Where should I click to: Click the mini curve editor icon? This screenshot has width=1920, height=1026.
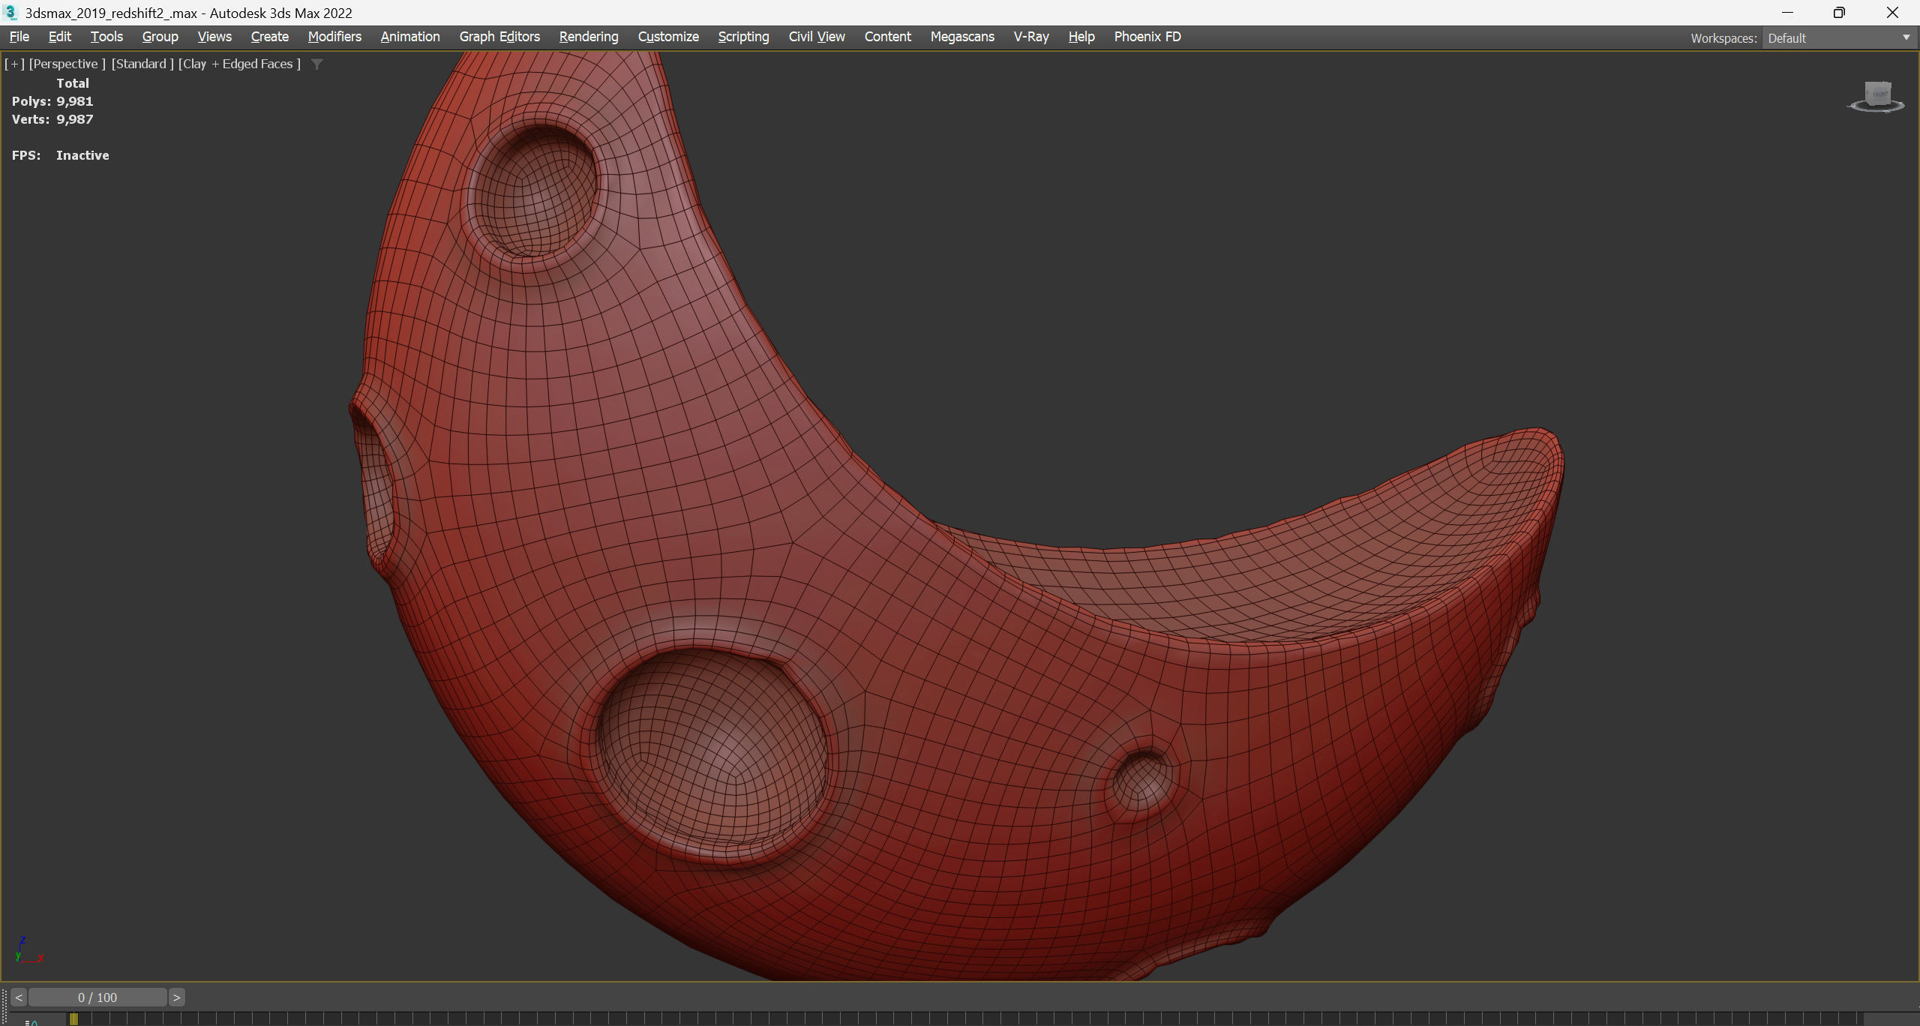point(31,1021)
